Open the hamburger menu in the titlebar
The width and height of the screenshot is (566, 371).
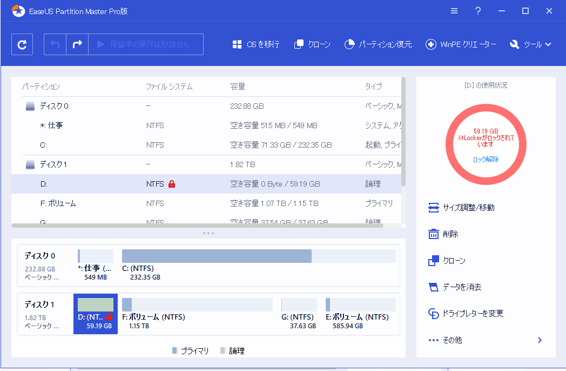(454, 10)
